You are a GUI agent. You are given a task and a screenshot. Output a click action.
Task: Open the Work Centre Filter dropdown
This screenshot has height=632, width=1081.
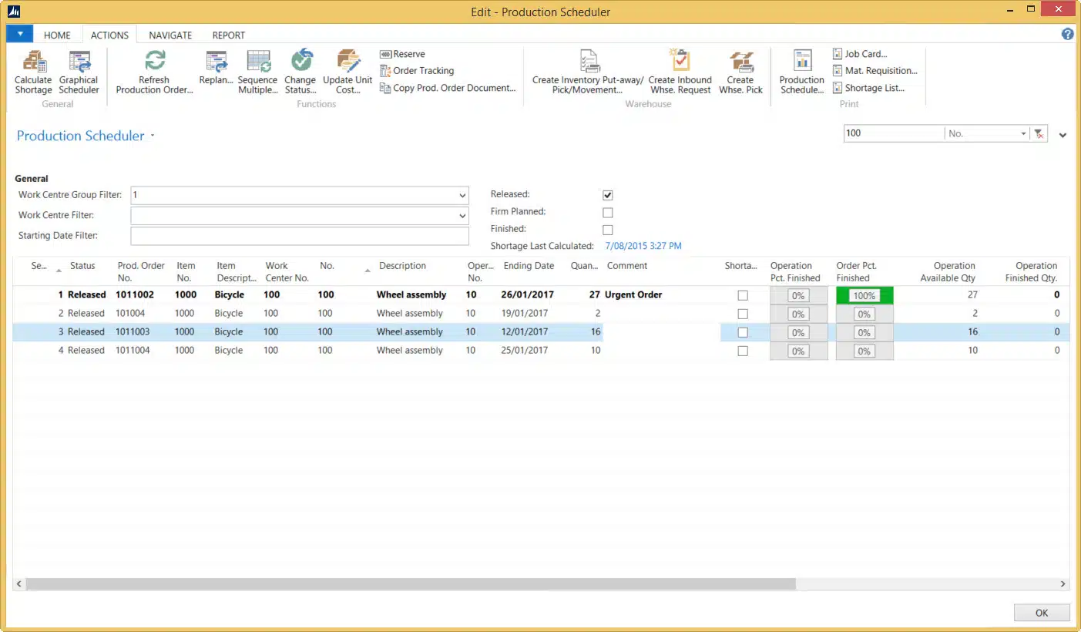pyautogui.click(x=462, y=216)
